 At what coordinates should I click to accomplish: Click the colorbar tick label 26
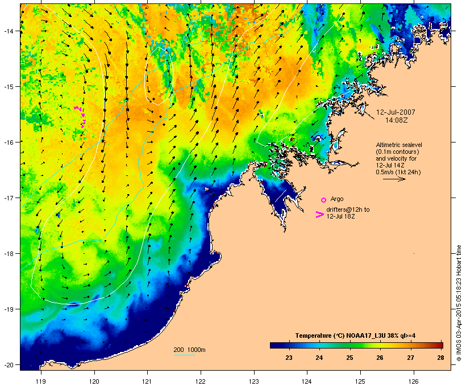[x=380, y=358]
